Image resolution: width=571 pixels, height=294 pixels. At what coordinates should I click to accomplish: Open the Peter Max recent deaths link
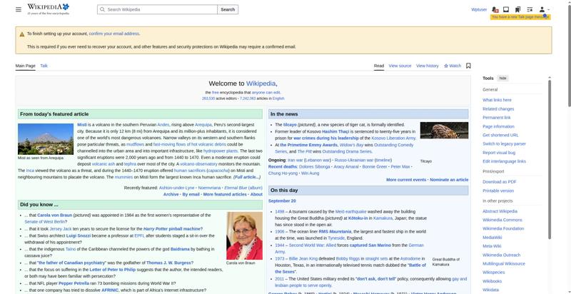(x=400, y=167)
